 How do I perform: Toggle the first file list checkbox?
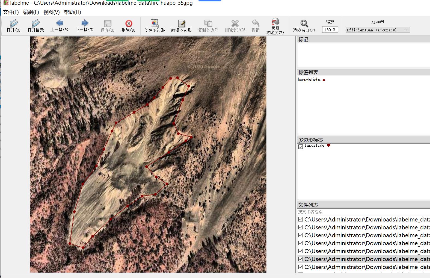click(301, 219)
